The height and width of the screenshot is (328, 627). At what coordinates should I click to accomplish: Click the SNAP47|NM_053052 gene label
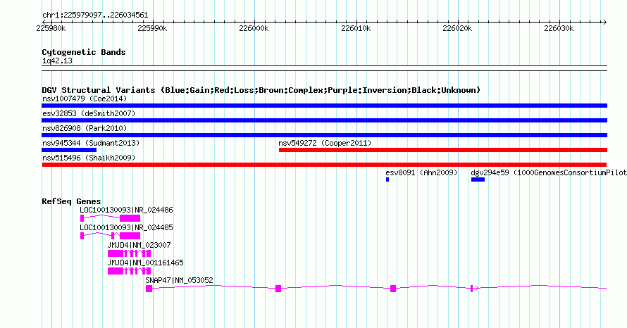point(179,280)
